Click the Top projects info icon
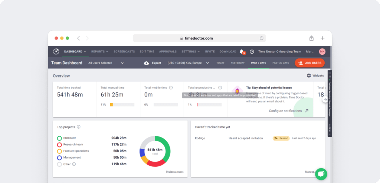Image resolution: width=380 pixels, height=183 pixels. pos(79,127)
